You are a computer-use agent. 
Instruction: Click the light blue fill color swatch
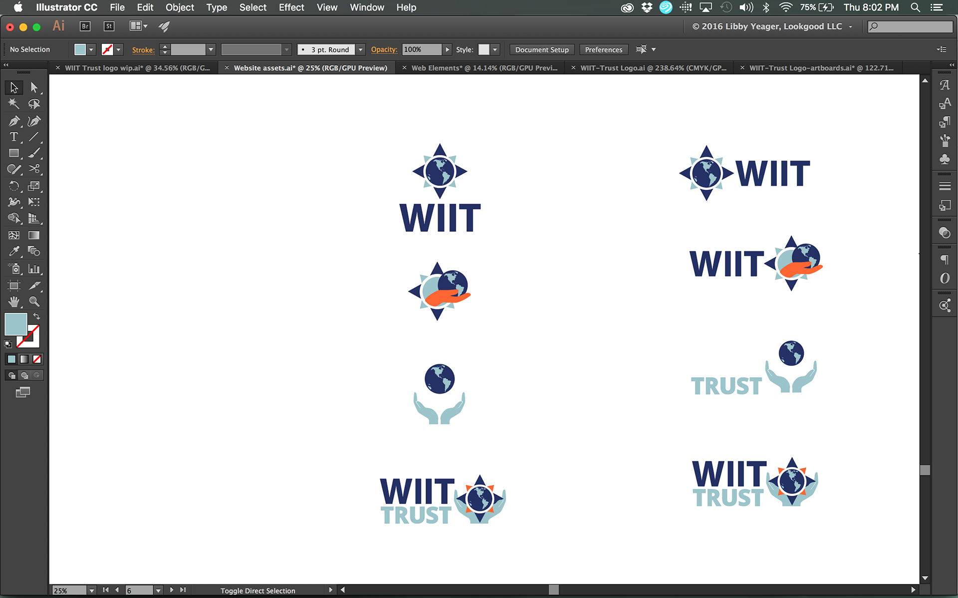click(x=15, y=324)
